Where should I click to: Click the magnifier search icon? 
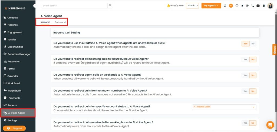click(110, 5)
